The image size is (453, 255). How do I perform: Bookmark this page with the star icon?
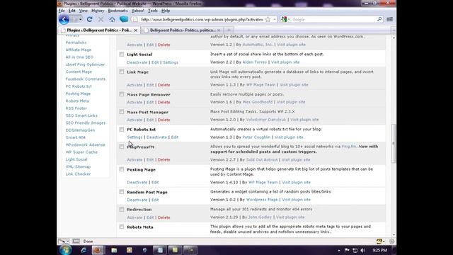[x=268, y=19]
